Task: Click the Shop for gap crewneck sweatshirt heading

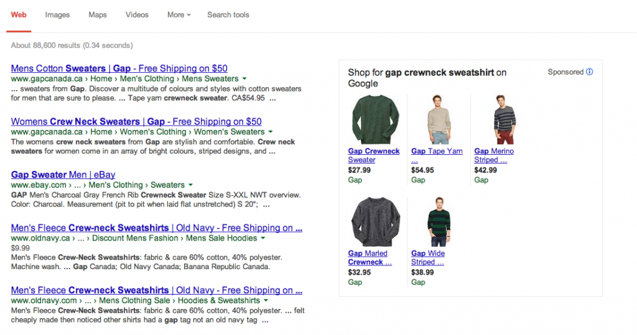Action: [x=427, y=78]
